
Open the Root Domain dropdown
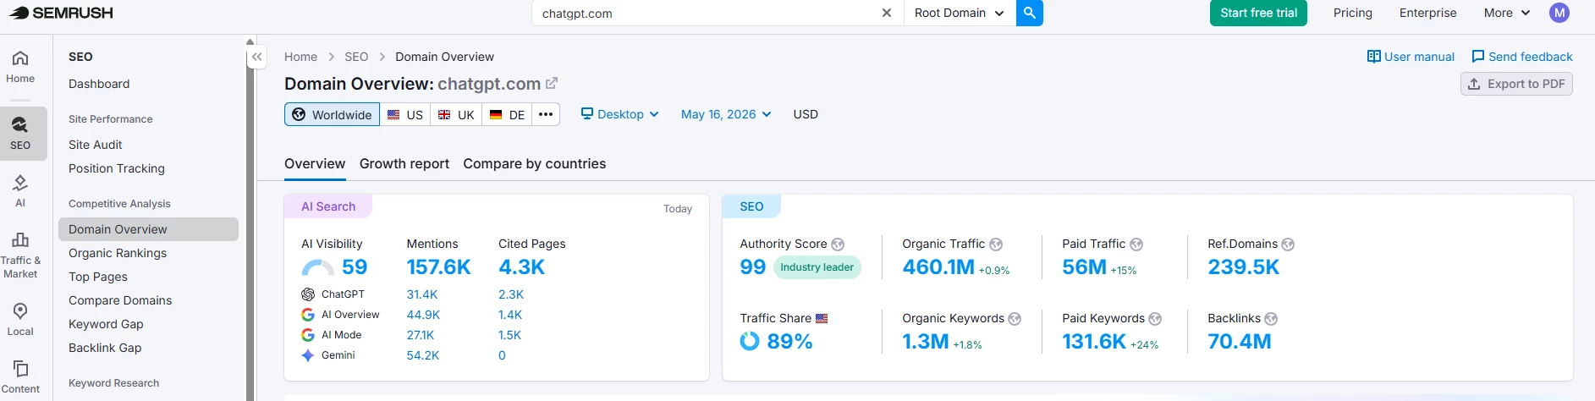click(960, 13)
